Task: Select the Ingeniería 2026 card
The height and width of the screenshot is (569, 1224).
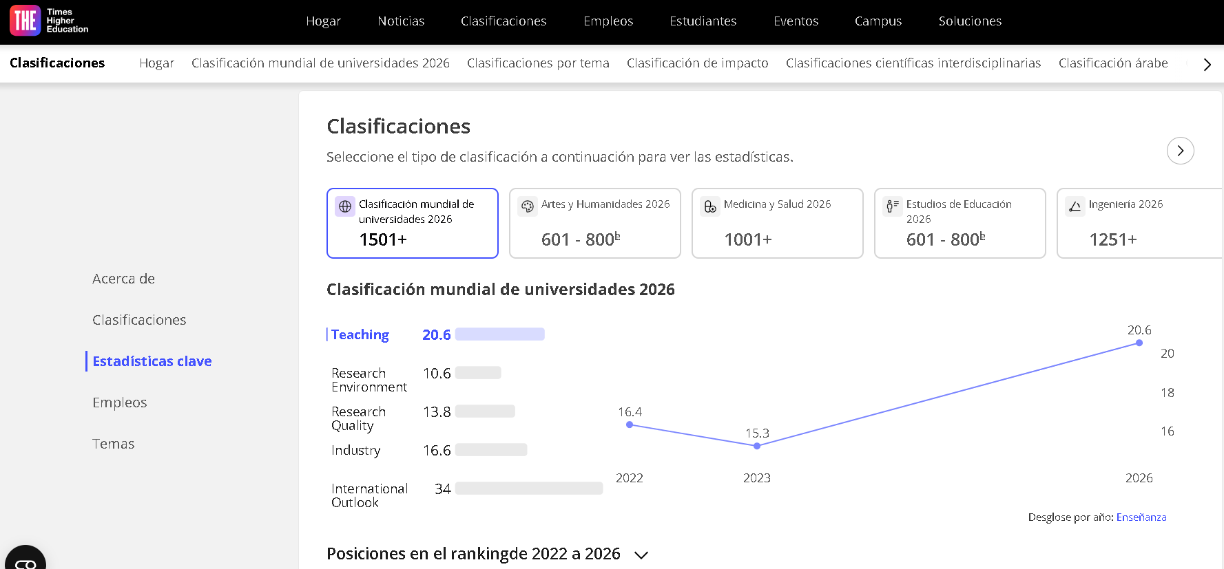Action: [1140, 223]
